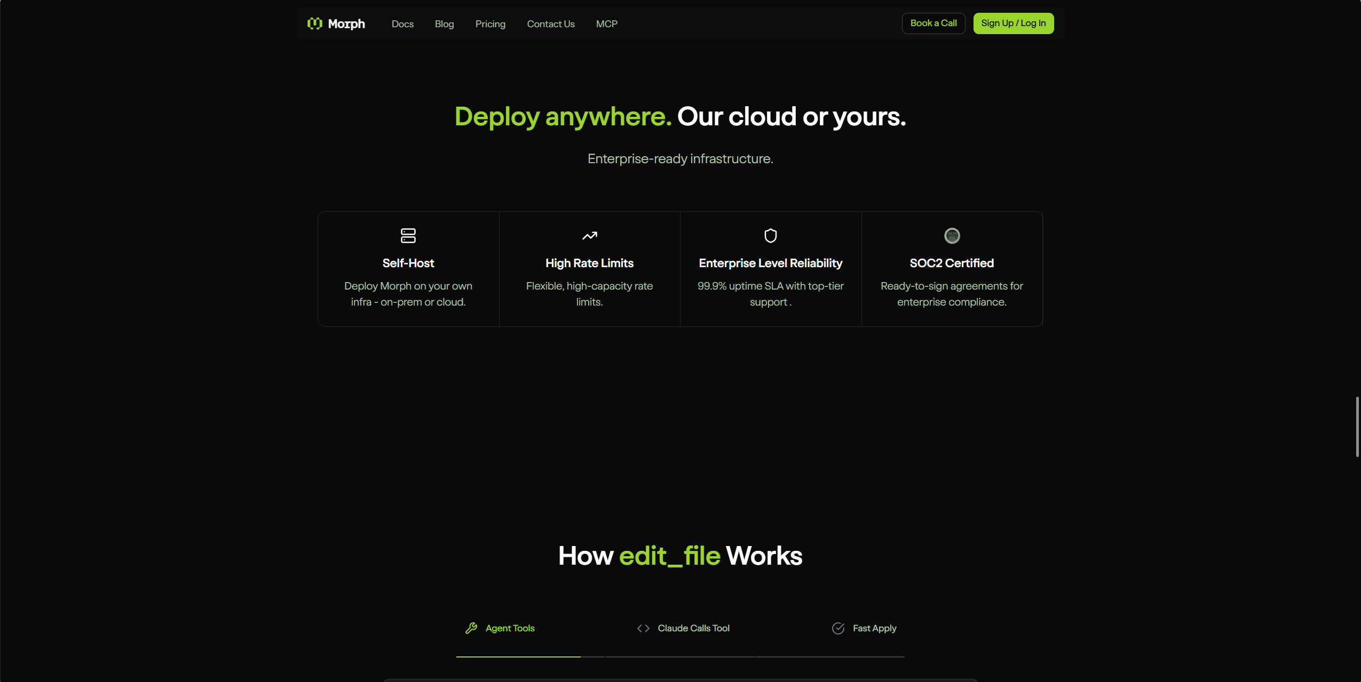Click the page's vertical scrollbar thumb
The height and width of the screenshot is (682, 1361).
pos(1357,427)
